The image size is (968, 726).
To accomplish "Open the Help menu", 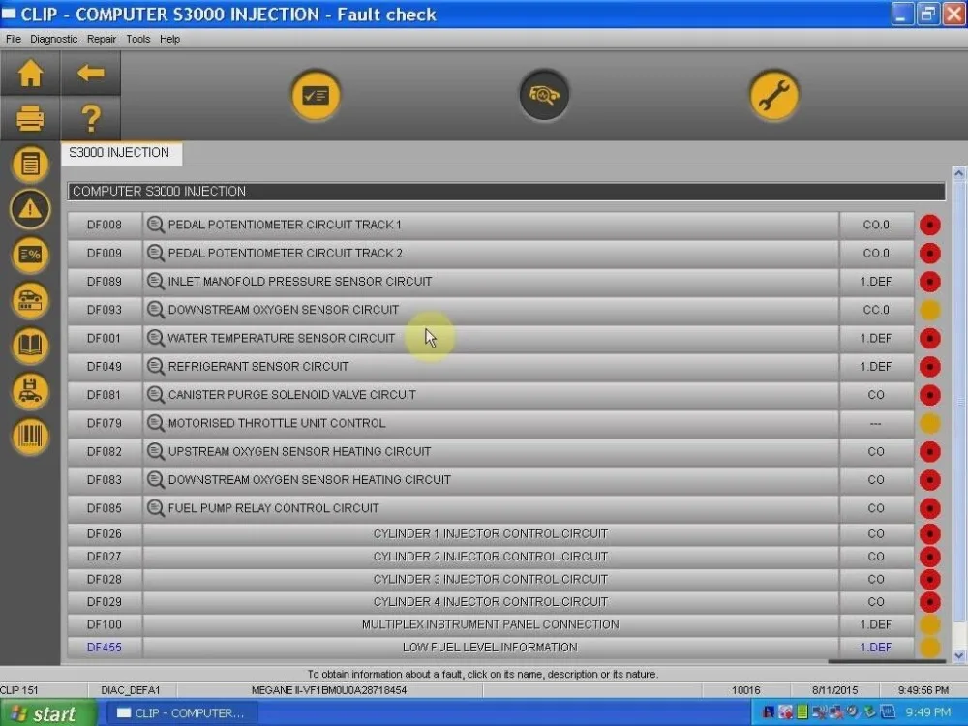I will point(169,39).
